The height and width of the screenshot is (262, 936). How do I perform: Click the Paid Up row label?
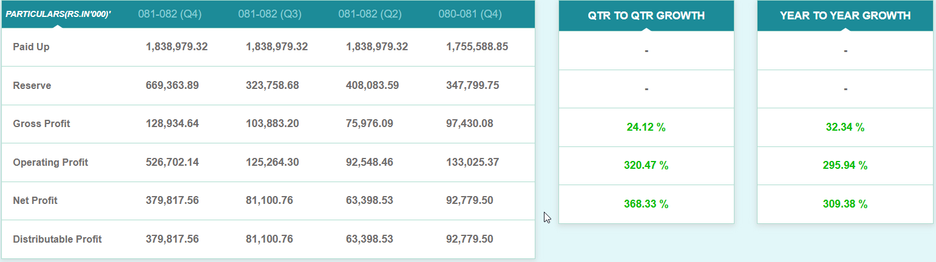pos(31,47)
